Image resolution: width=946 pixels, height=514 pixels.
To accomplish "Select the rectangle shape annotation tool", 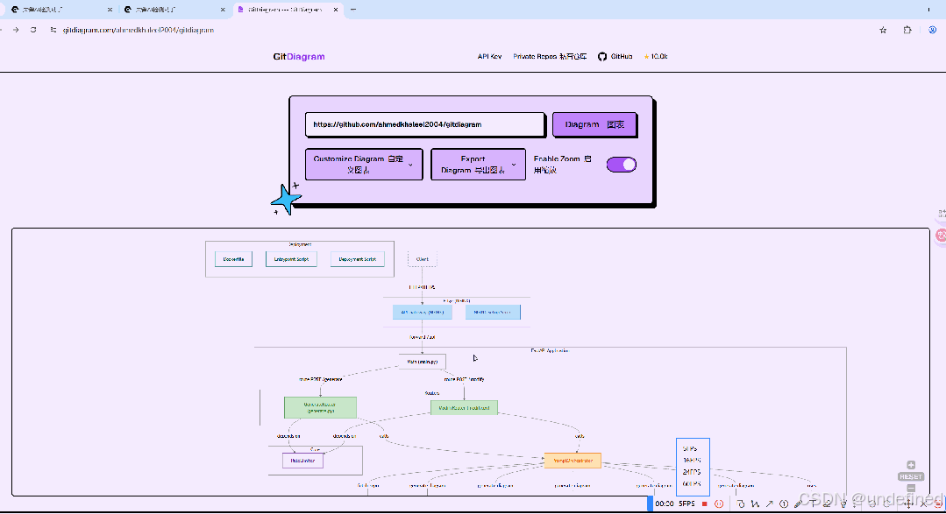I will (741, 503).
